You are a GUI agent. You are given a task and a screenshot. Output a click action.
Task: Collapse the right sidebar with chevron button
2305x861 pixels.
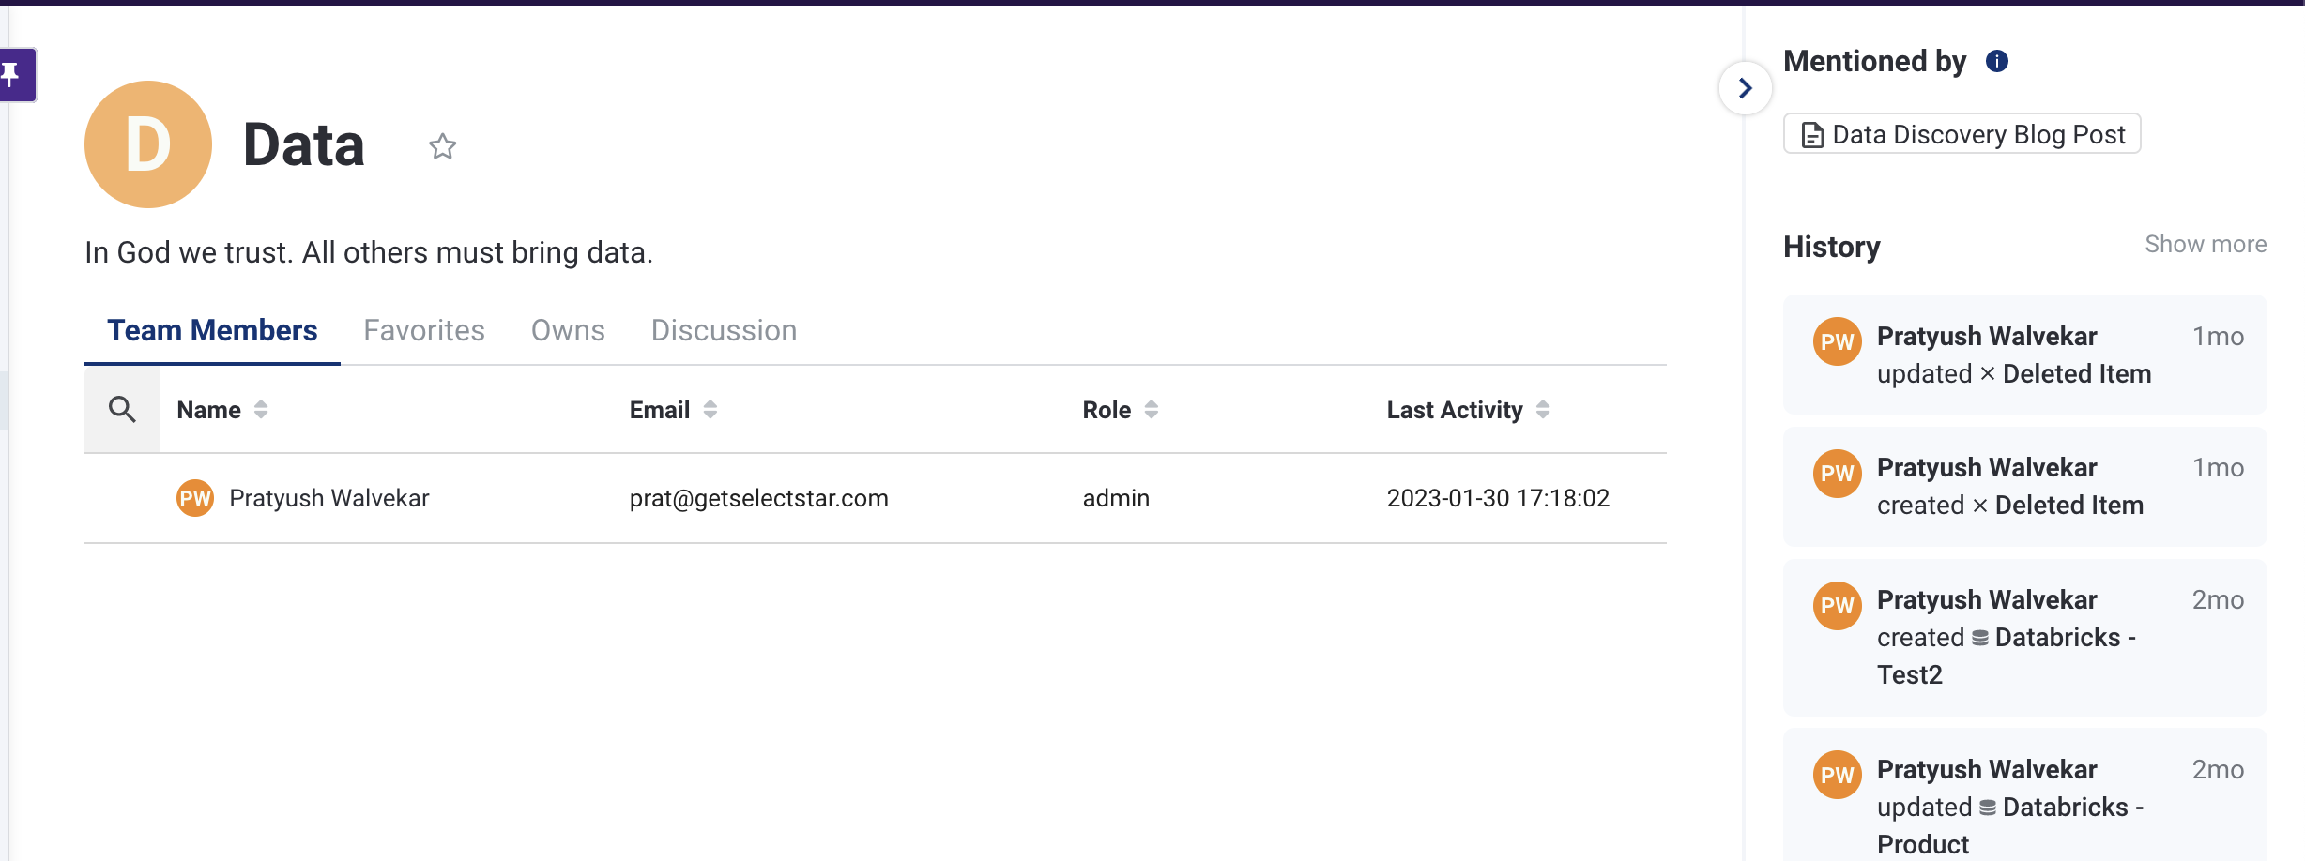[x=1745, y=88]
